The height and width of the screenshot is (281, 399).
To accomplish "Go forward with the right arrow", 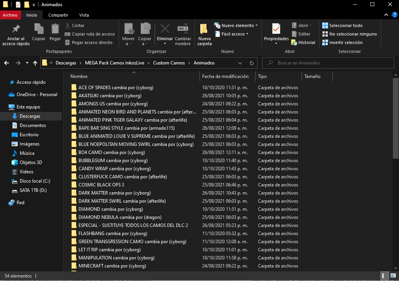I will click(18, 63).
